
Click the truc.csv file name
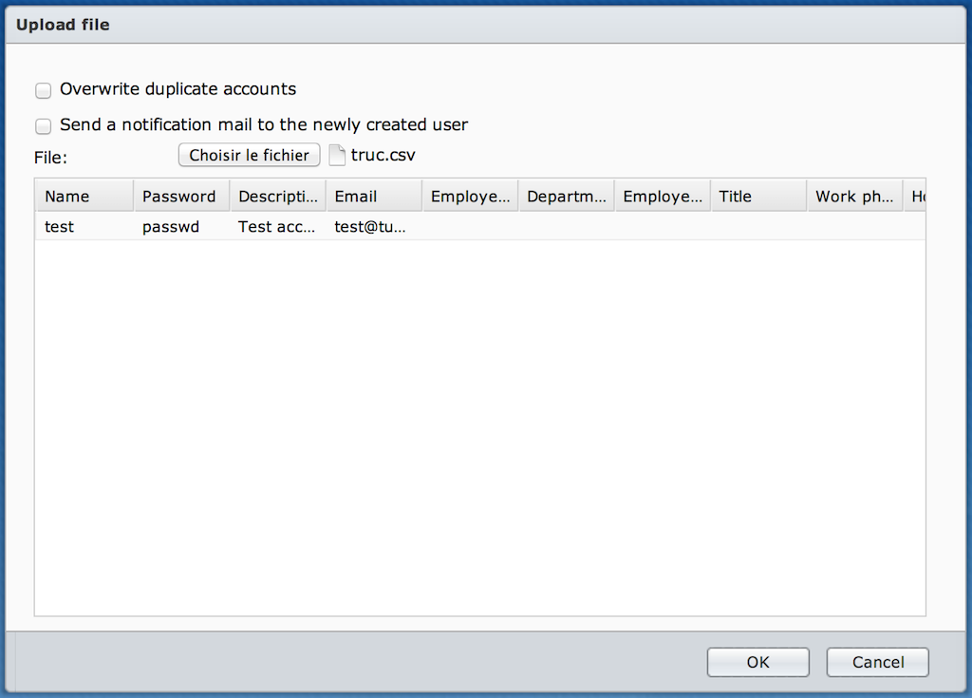[383, 155]
